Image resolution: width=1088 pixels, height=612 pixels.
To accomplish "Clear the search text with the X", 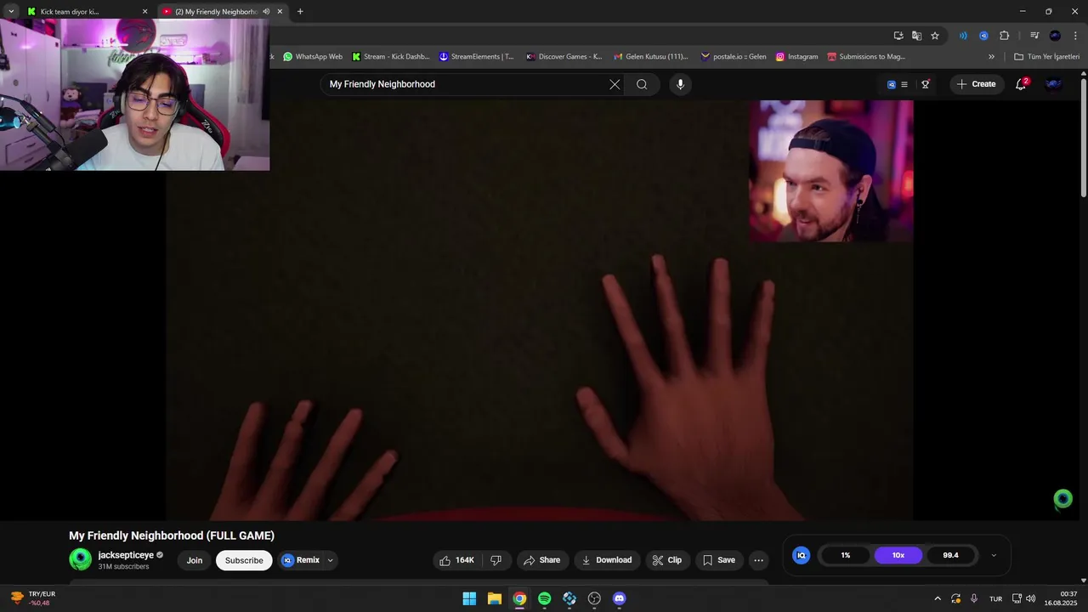I will (615, 84).
